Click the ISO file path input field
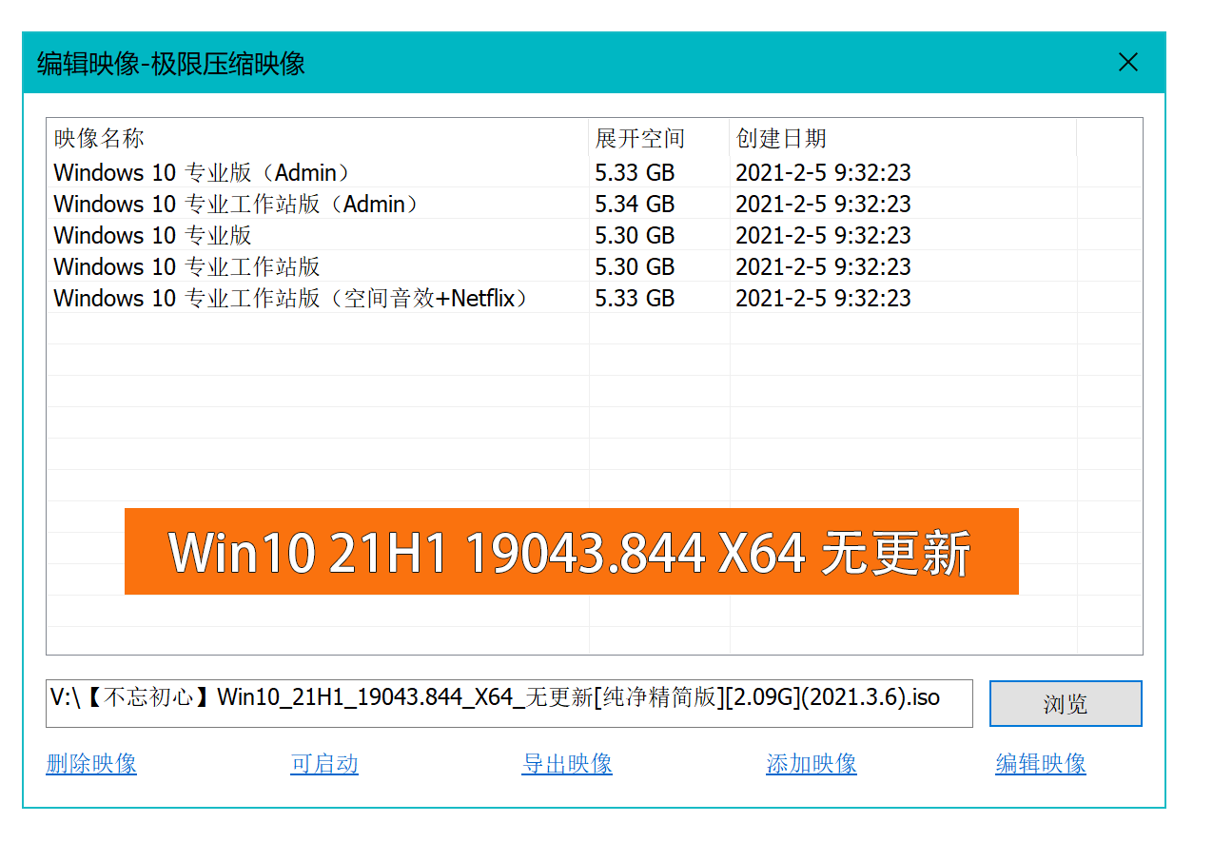The width and height of the screenshot is (1213, 842). tap(509, 703)
